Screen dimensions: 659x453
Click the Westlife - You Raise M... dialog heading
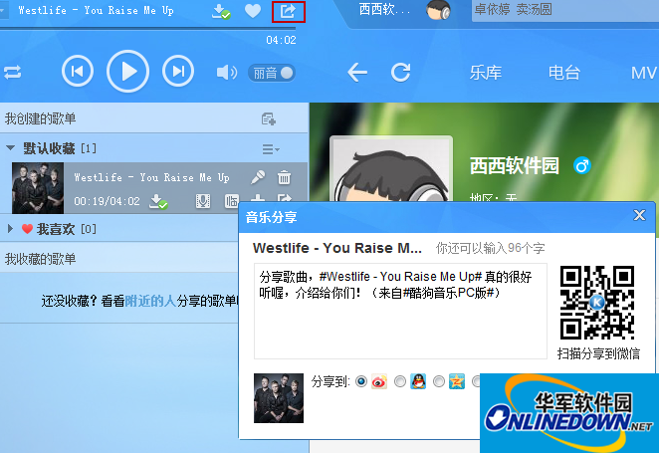[337, 248]
